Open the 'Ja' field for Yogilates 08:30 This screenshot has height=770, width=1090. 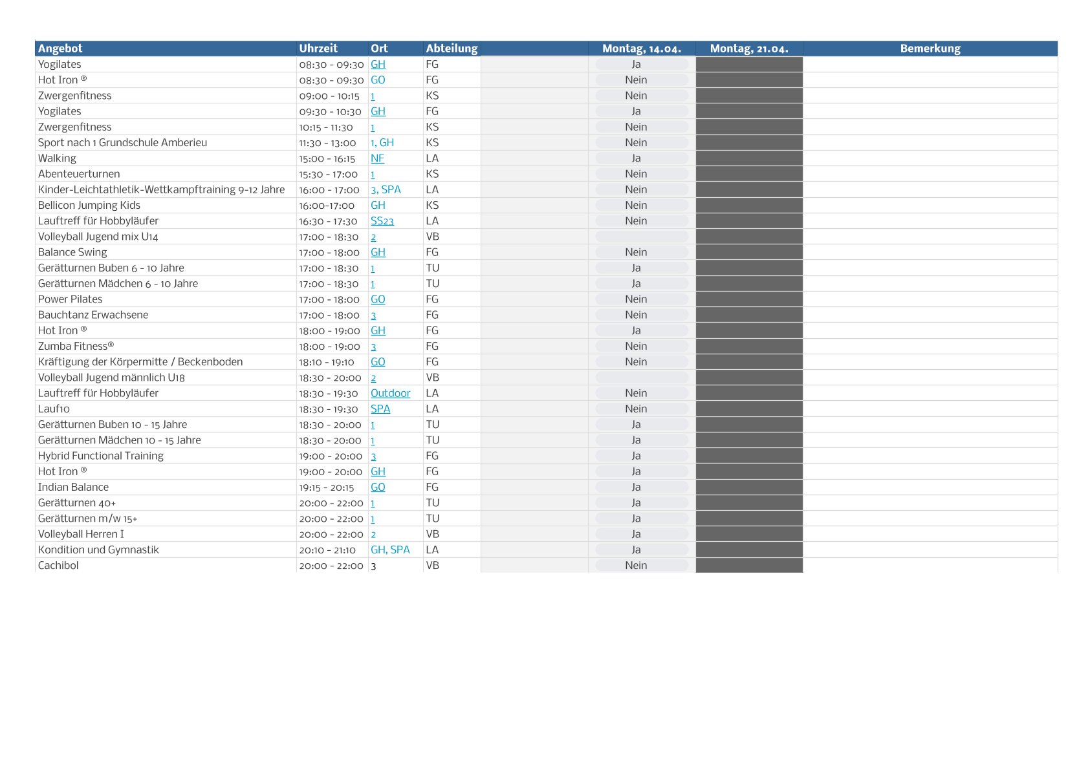tap(642, 64)
